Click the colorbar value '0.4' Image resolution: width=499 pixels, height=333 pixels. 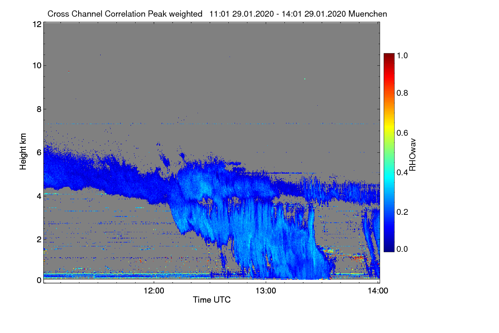402,173
